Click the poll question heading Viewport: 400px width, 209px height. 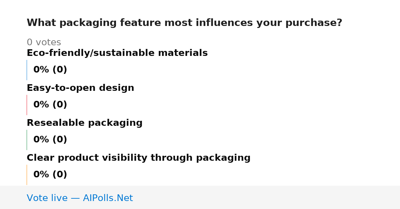click(x=184, y=23)
